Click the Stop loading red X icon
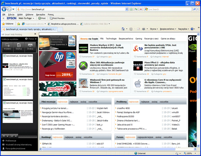The width and height of the screenshot is (201, 156). click(141, 9)
